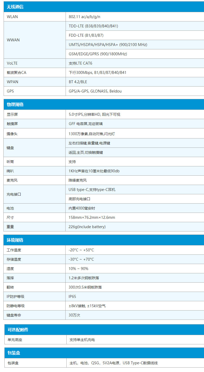Viewport: 204px width, 372px height.
Task: Click the FDD-LTE (B1/B3/B7) cell
Action: [135, 35]
